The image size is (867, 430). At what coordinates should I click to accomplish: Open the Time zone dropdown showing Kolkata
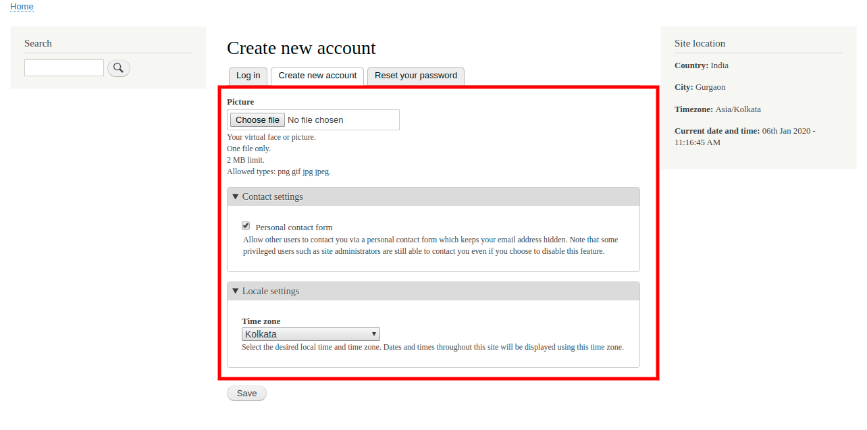click(x=311, y=333)
